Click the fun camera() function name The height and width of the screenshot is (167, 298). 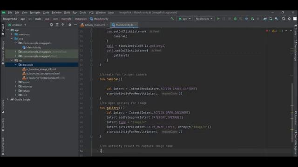coord(112,79)
